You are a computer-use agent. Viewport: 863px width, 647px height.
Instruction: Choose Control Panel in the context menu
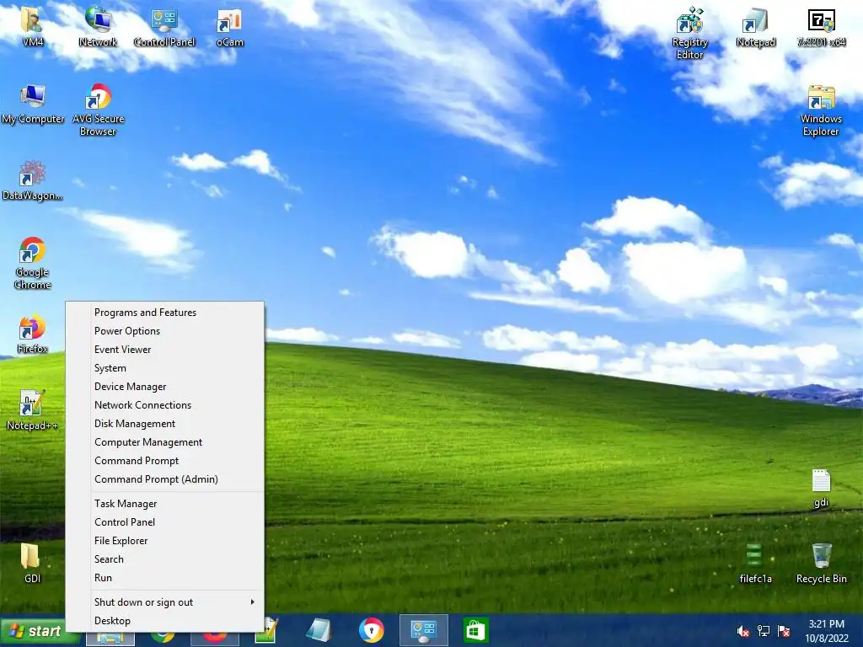pyautogui.click(x=164, y=522)
